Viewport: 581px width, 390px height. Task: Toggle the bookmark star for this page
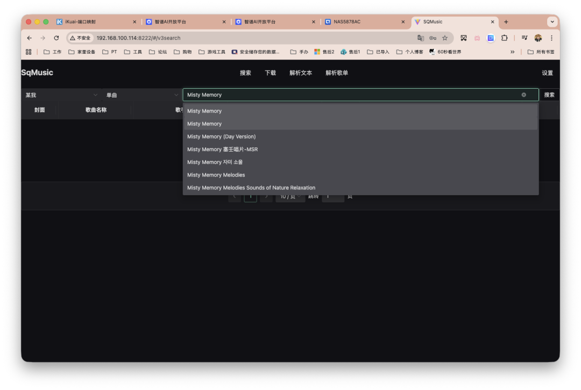pyautogui.click(x=445, y=38)
